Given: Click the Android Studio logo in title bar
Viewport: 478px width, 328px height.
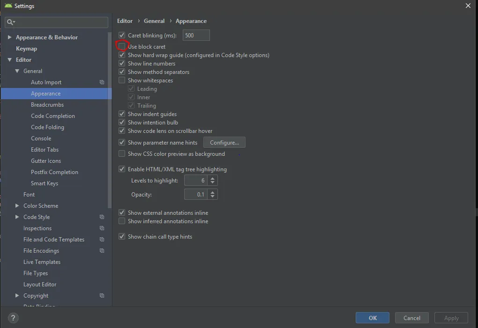Looking at the screenshot, I should 8,6.
